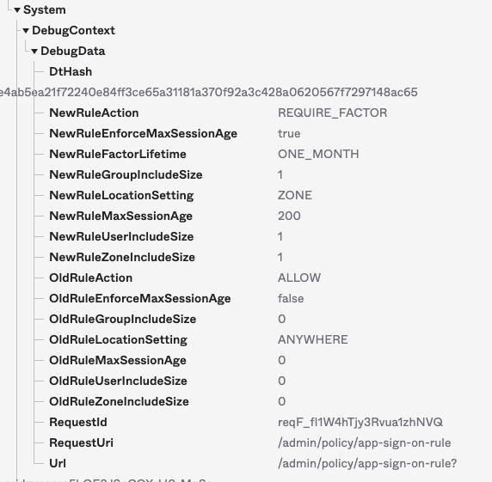Collapse the DebugData node

[x=34, y=52]
